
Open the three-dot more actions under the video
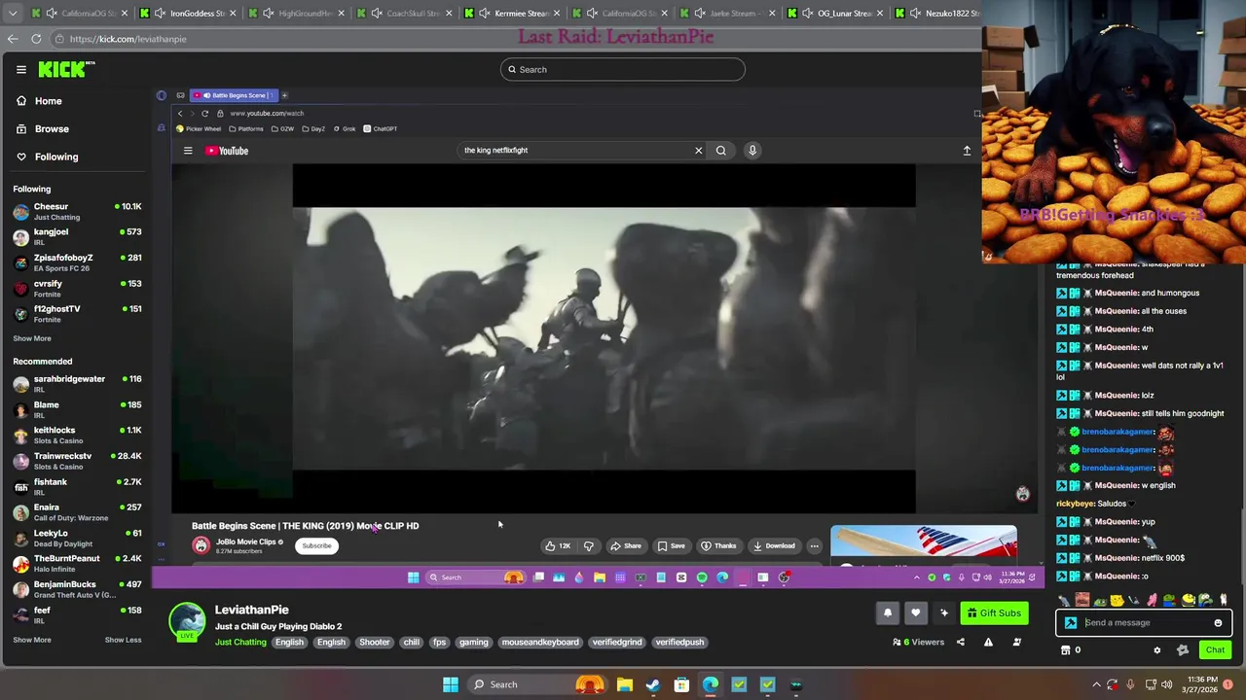[814, 545]
